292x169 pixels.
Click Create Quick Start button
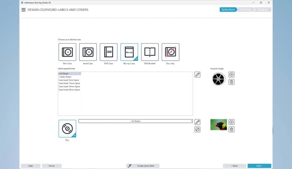point(143,166)
